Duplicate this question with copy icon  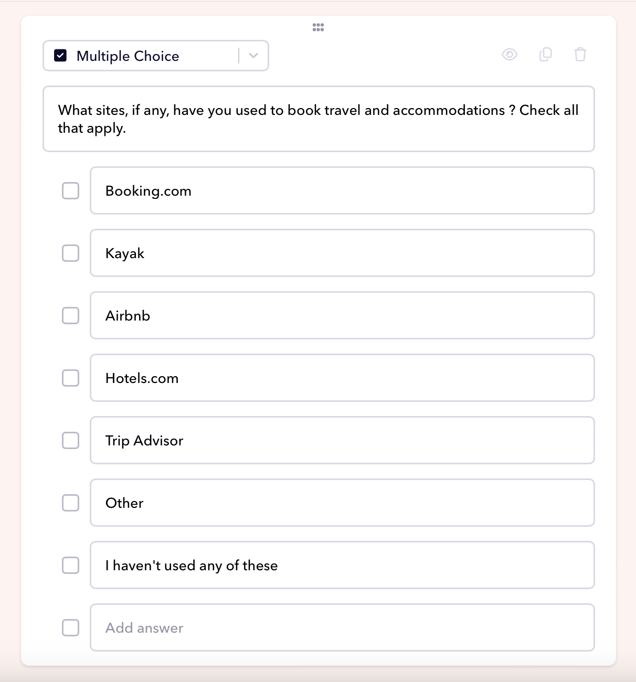(x=546, y=55)
